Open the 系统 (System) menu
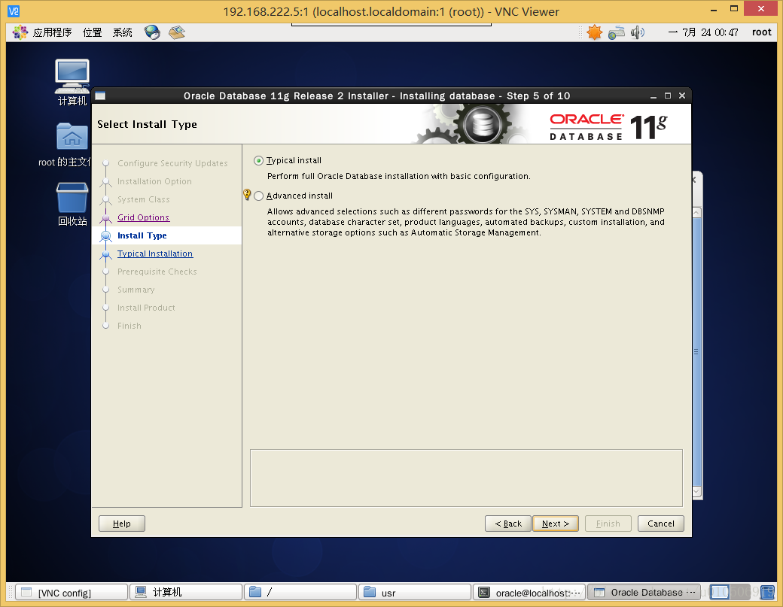Image resolution: width=783 pixels, height=607 pixels. click(x=122, y=32)
